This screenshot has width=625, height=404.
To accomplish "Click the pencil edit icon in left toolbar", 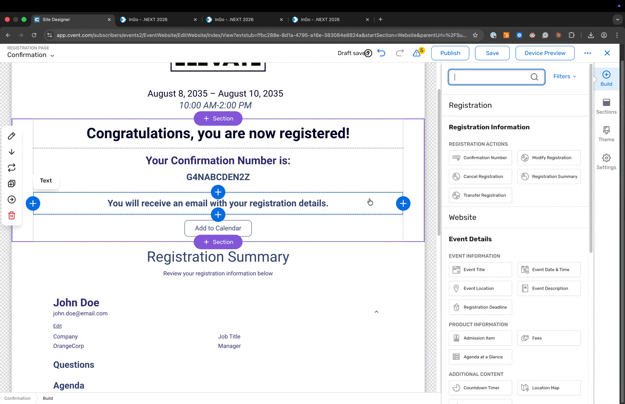I will (12, 136).
